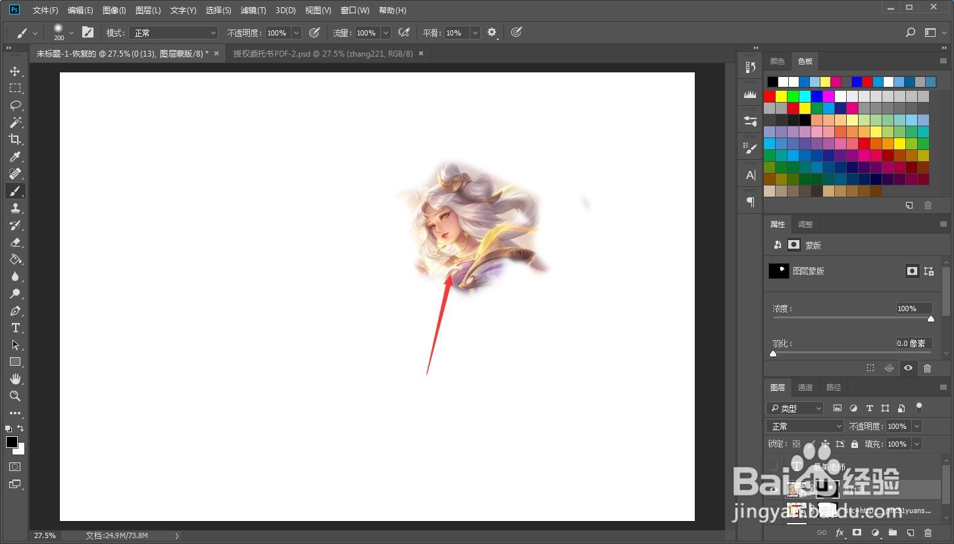Viewport: 954px width, 544px height.
Task: Select the Blur tool
Action: tap(15, 276)
